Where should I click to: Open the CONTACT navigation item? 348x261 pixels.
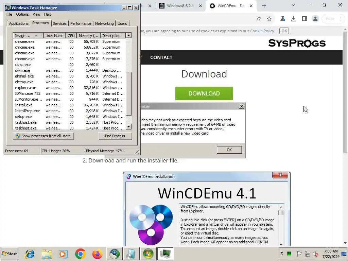[x=161, y=57]
